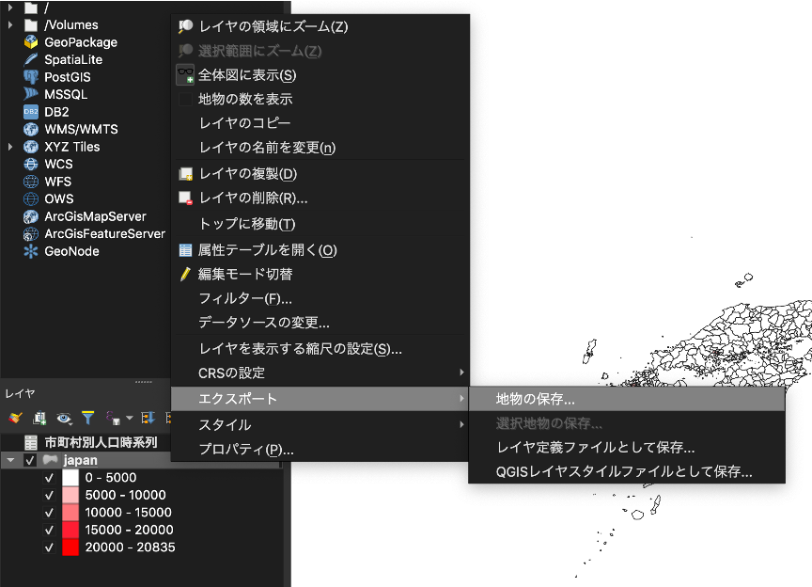Select the japan layer name
Screen dimensions: 812x587
click(x=80, y=460)
